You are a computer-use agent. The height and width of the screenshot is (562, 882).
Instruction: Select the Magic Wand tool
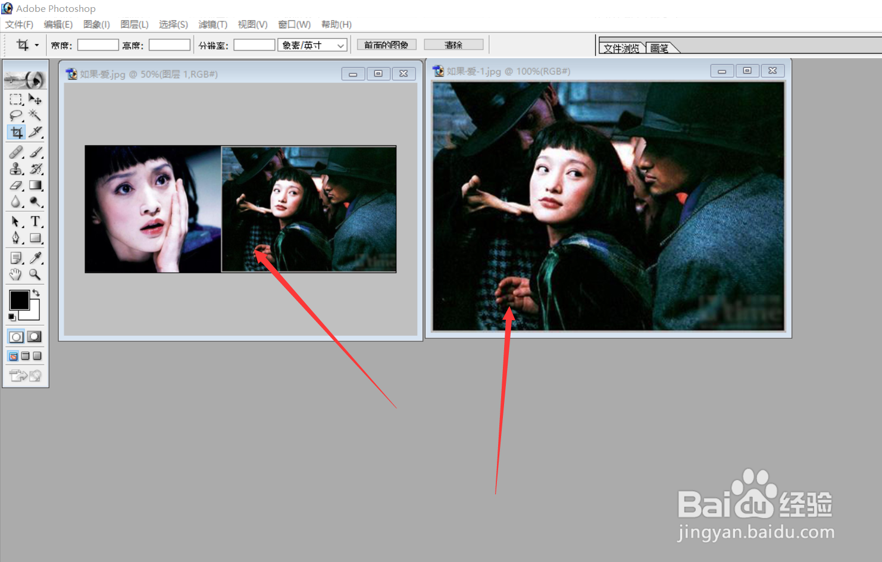click(35, 115)
